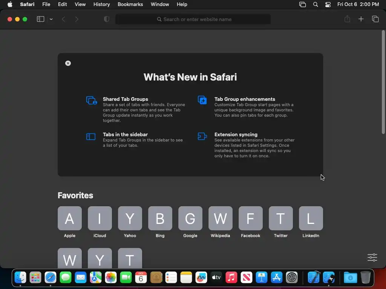This screenshot has width=386, height=289.
Task: Focus the Search or enter website name field
Action: click(x=193, y=19)
